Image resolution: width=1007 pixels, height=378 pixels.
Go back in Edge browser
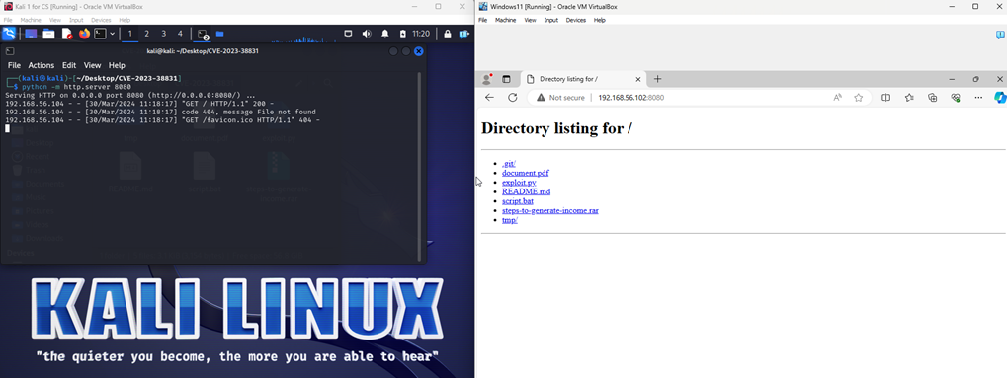coord(489,98)
